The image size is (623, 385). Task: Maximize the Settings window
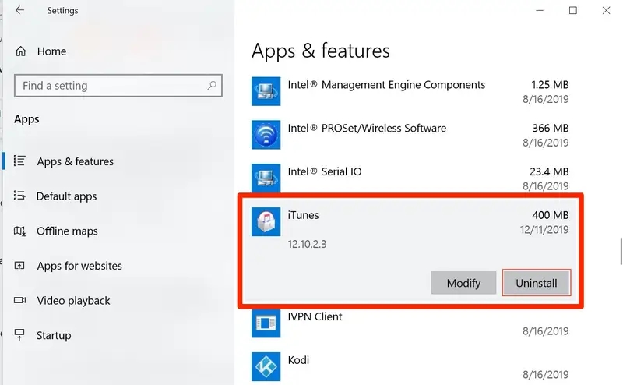573,10
